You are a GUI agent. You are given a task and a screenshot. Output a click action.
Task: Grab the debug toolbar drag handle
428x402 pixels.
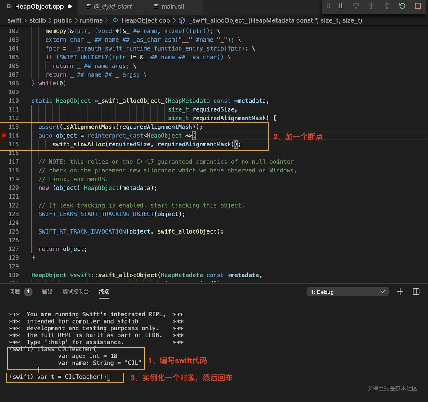tap(329, 6)
